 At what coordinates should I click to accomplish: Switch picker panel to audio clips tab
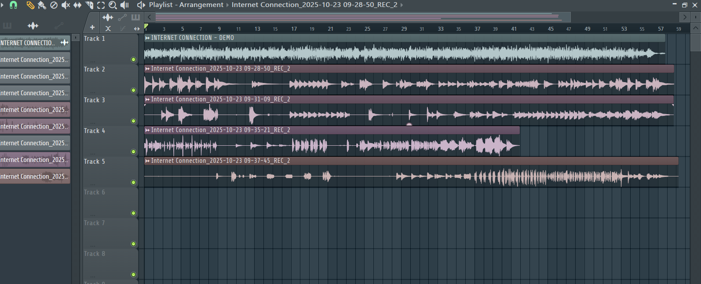[x=33, y=26]
